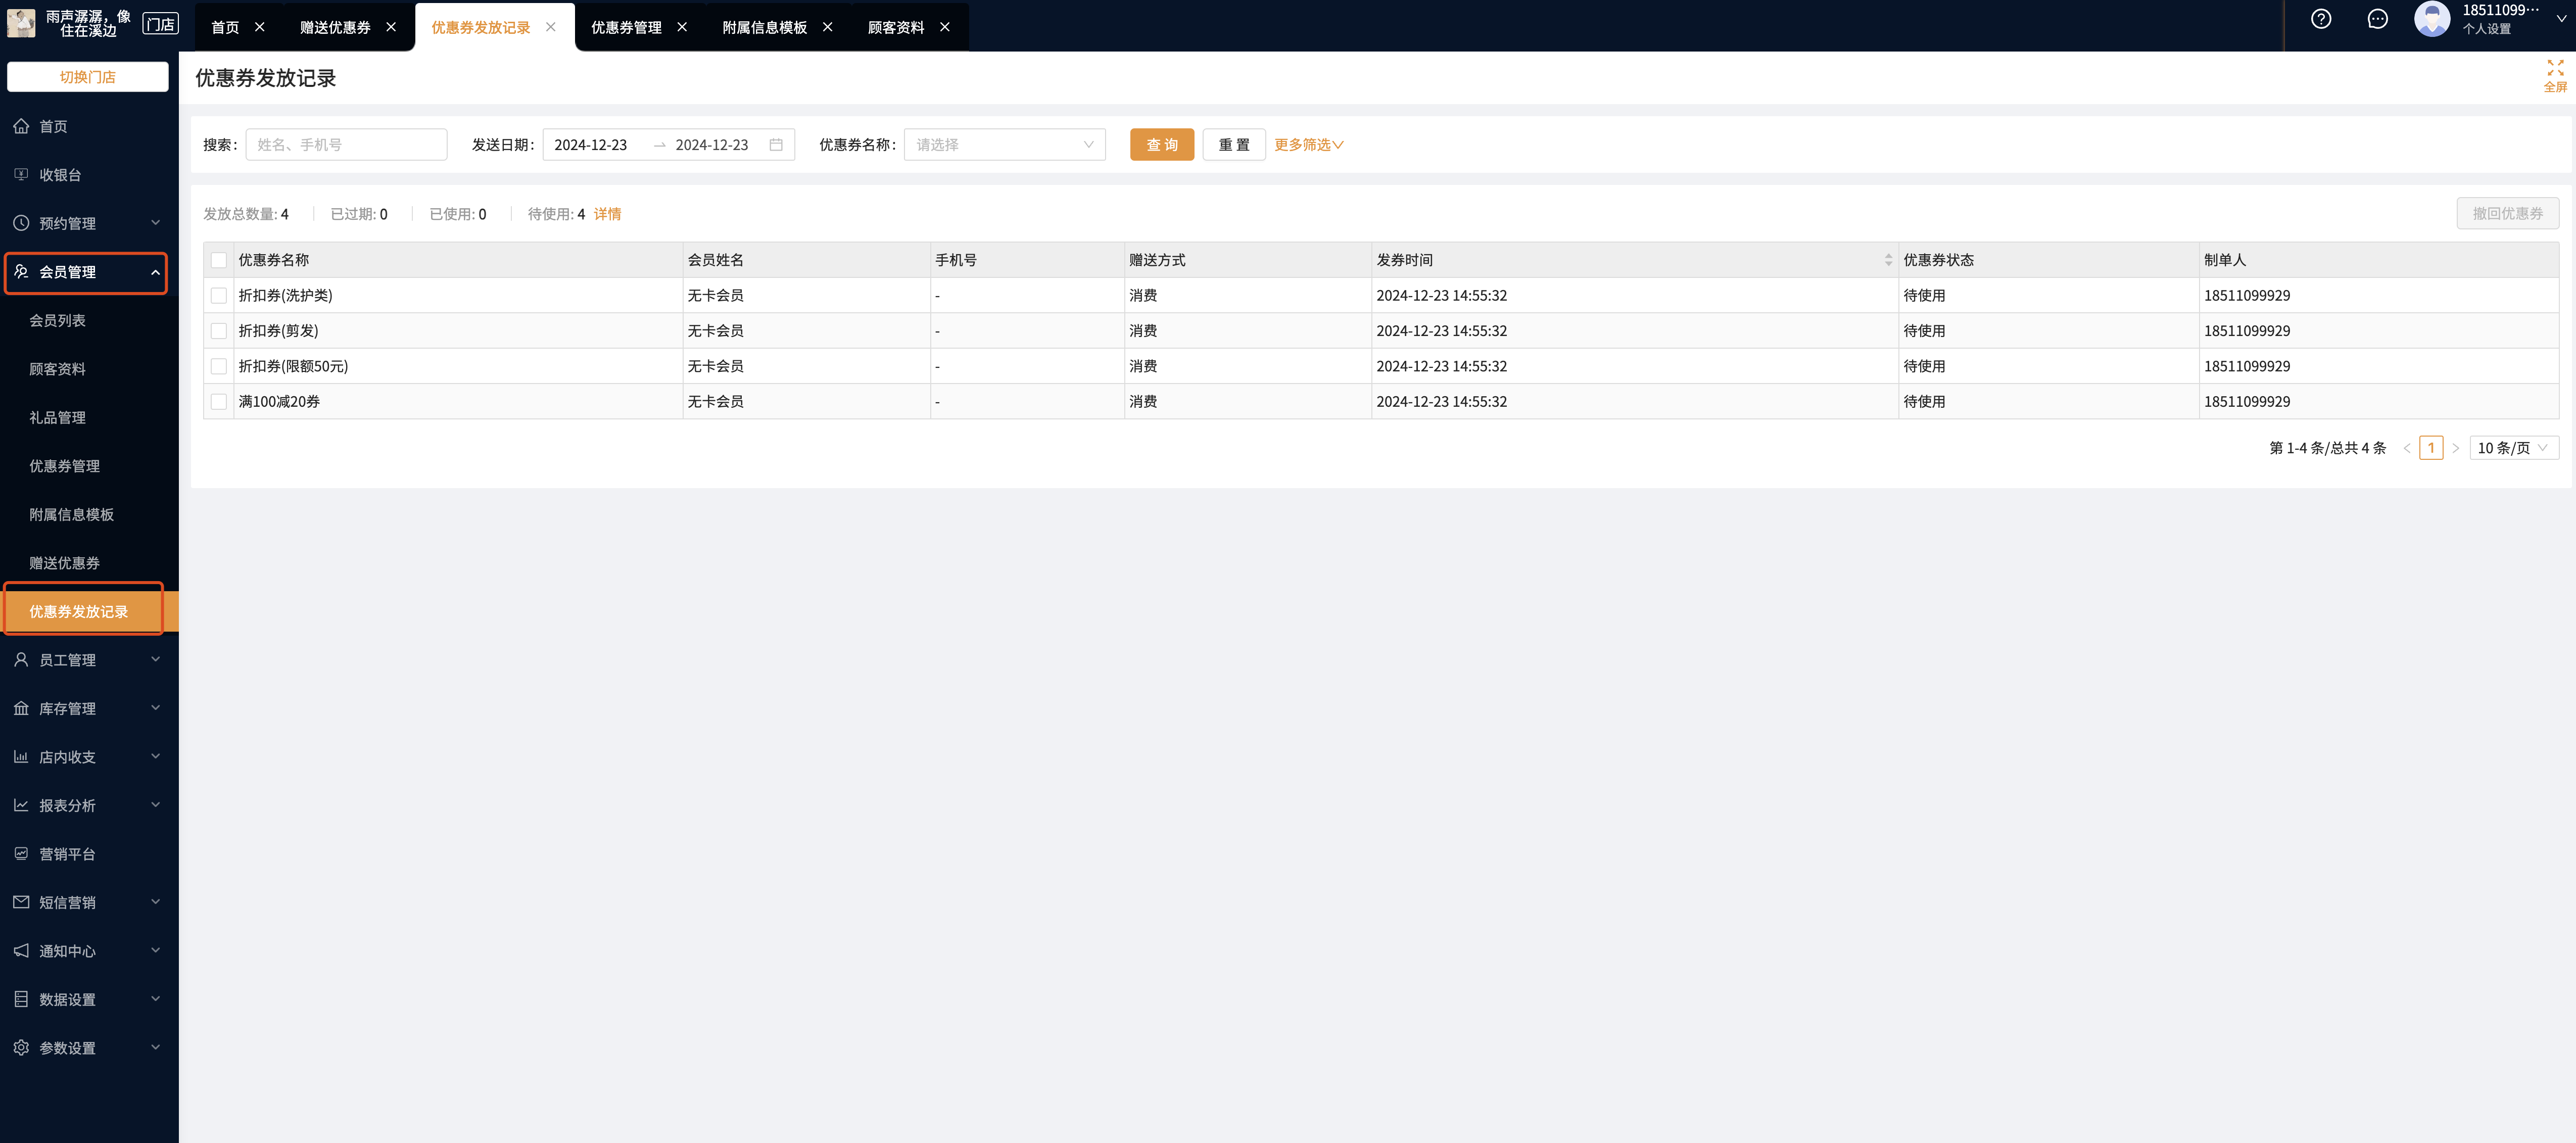Close the 附属信息模板 tab
This screenshot has width=2576, height=1143.
point(827,27)
